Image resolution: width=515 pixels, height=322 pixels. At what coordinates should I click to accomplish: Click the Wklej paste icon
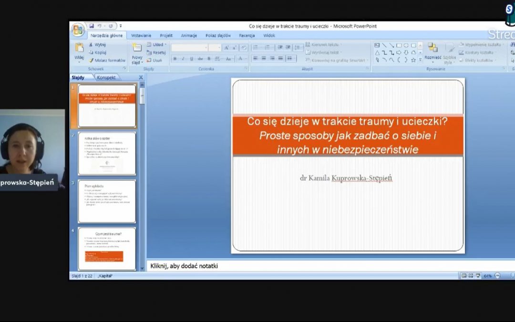pyautogui.click(x=79, y=48)
